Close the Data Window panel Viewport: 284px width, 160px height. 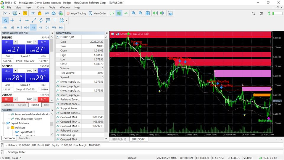[x=107, y=33]
